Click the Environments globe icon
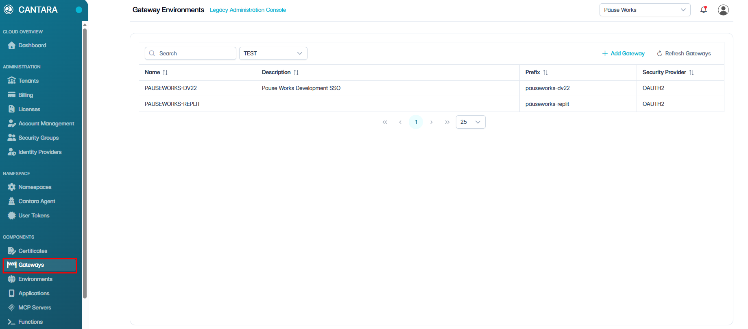Screen dimensions: 748x329 [11, 279]
